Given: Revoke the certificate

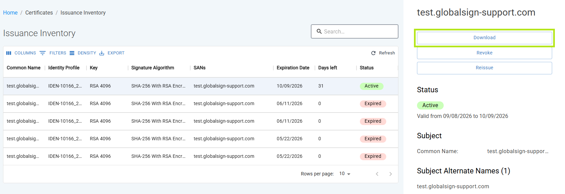Looking at the screenshot, I should click(484, 53).
